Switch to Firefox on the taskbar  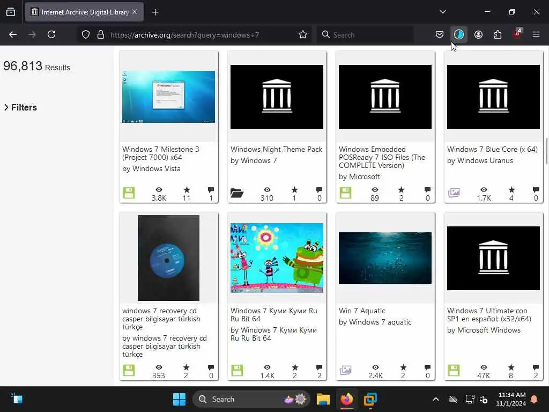click(x=347, y=399)
